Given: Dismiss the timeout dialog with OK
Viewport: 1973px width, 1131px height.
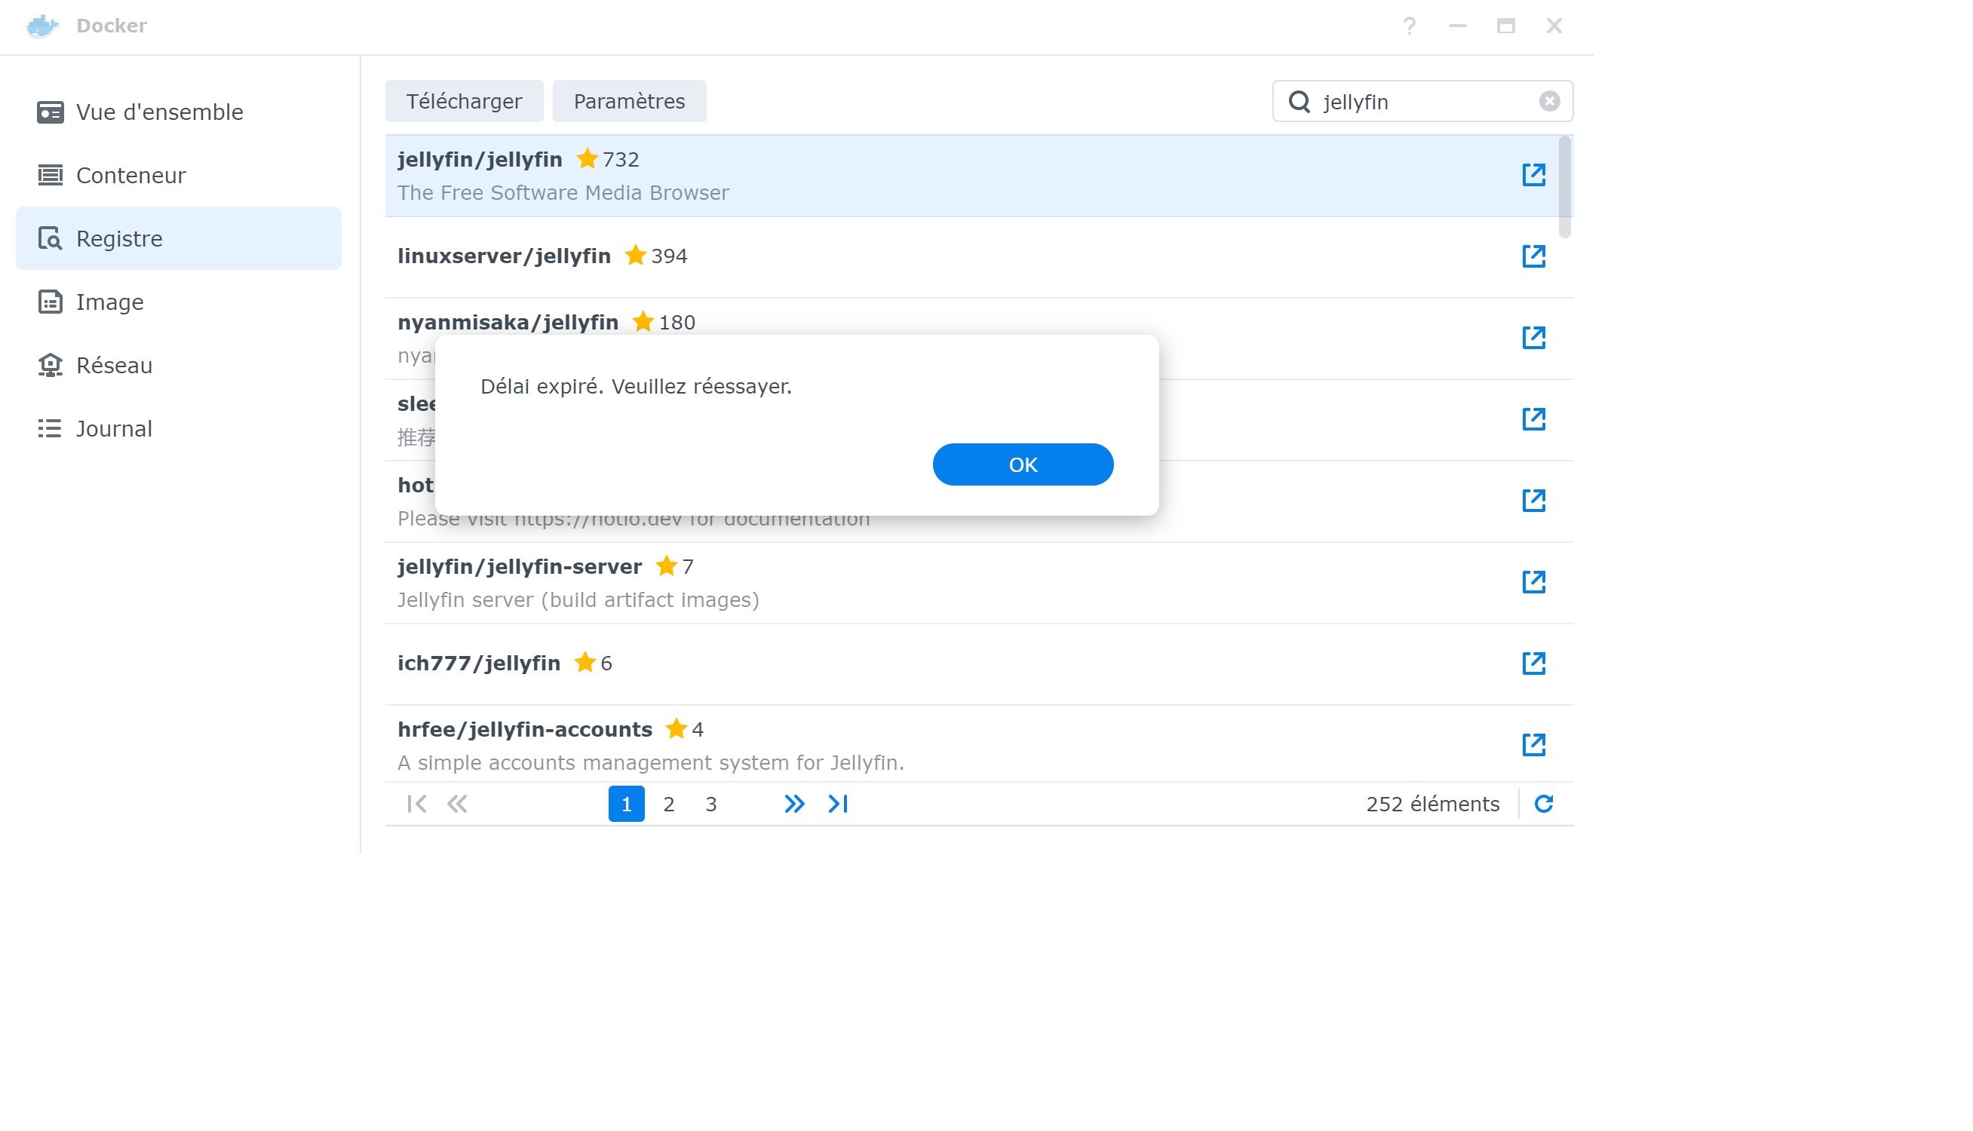Looking at the screenshot, I should pos(1022,464).
